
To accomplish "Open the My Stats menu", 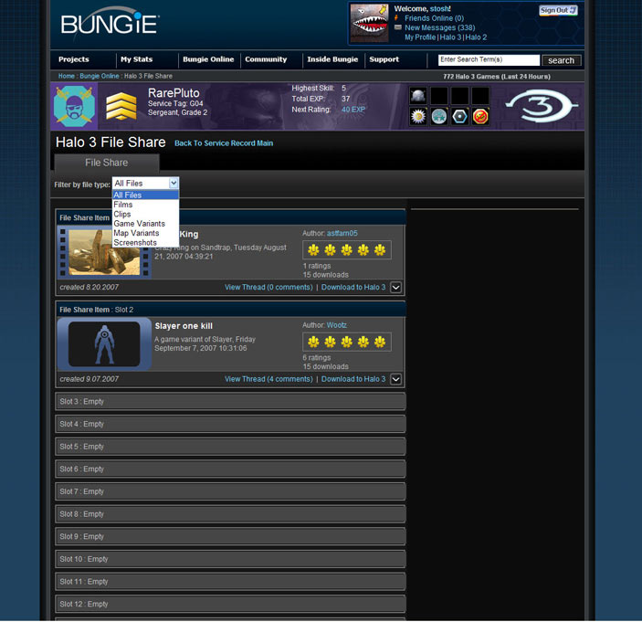I will coord(136,59).
